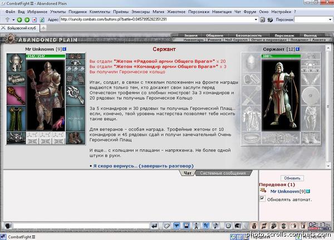Open the Файл menu
This screenshot has height=240, width=334.
point(10,12)
